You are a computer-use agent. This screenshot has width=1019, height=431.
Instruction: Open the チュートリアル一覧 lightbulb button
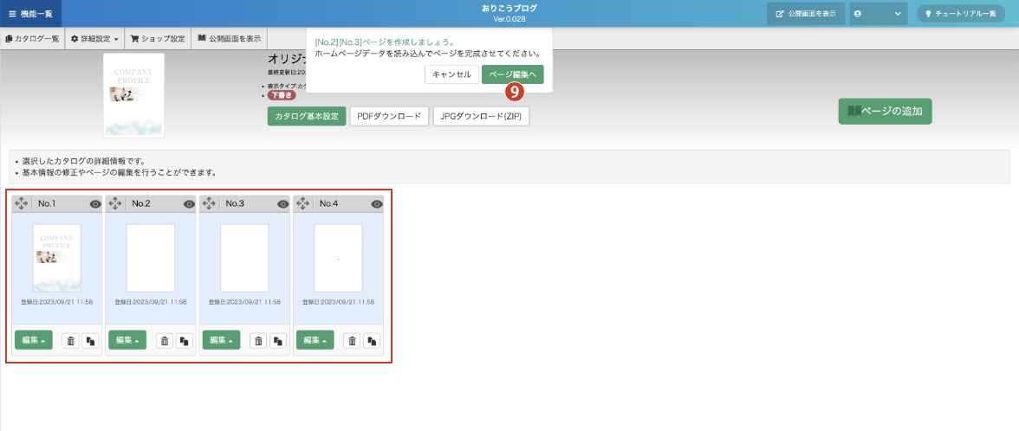pyautogui.click(x=960, y=14)
